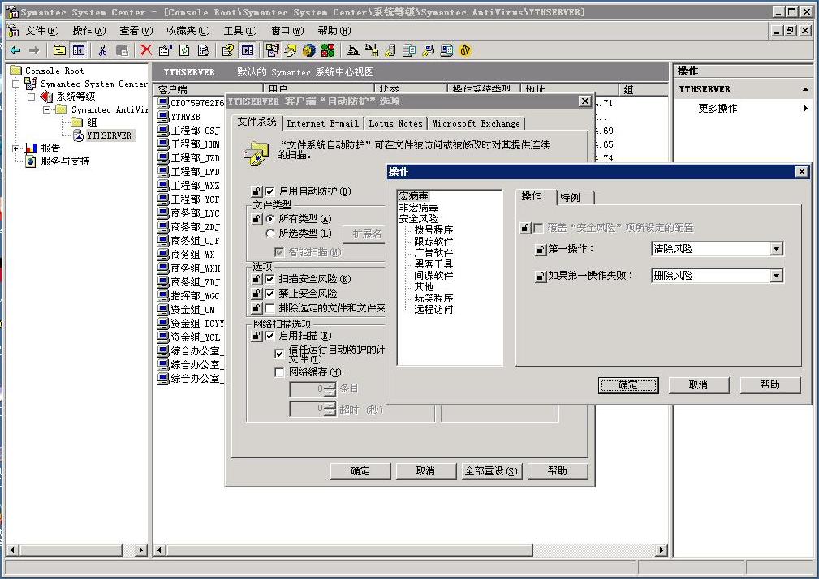Click the plain microscope toolbar icon
Image resolution: width=819 pixels, height=579 pixels.
pyautogui.click(x=353, y=50)
